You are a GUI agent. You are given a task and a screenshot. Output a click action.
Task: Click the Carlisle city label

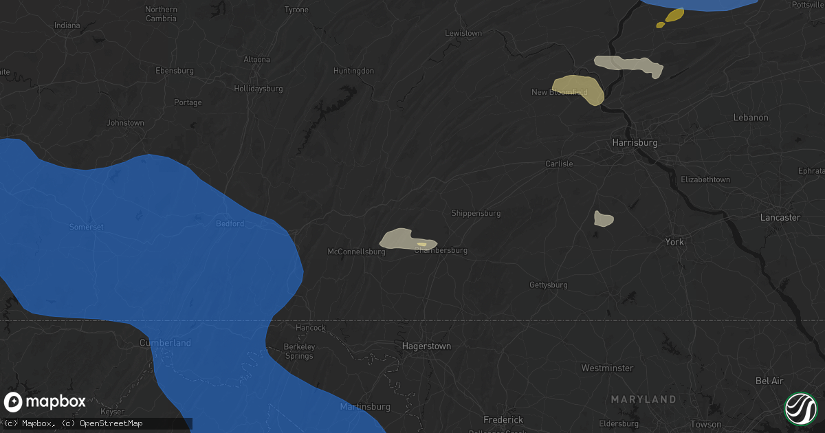coord(559,164)
